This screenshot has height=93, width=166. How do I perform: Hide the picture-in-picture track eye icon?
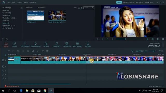coord(6,67)
